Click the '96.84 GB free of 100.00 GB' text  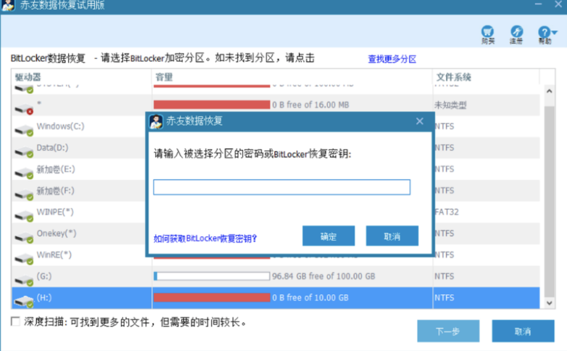pyautogui.click(x=323, y=276)
